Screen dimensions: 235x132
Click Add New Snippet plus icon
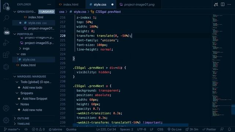click(x=19, y=99)
